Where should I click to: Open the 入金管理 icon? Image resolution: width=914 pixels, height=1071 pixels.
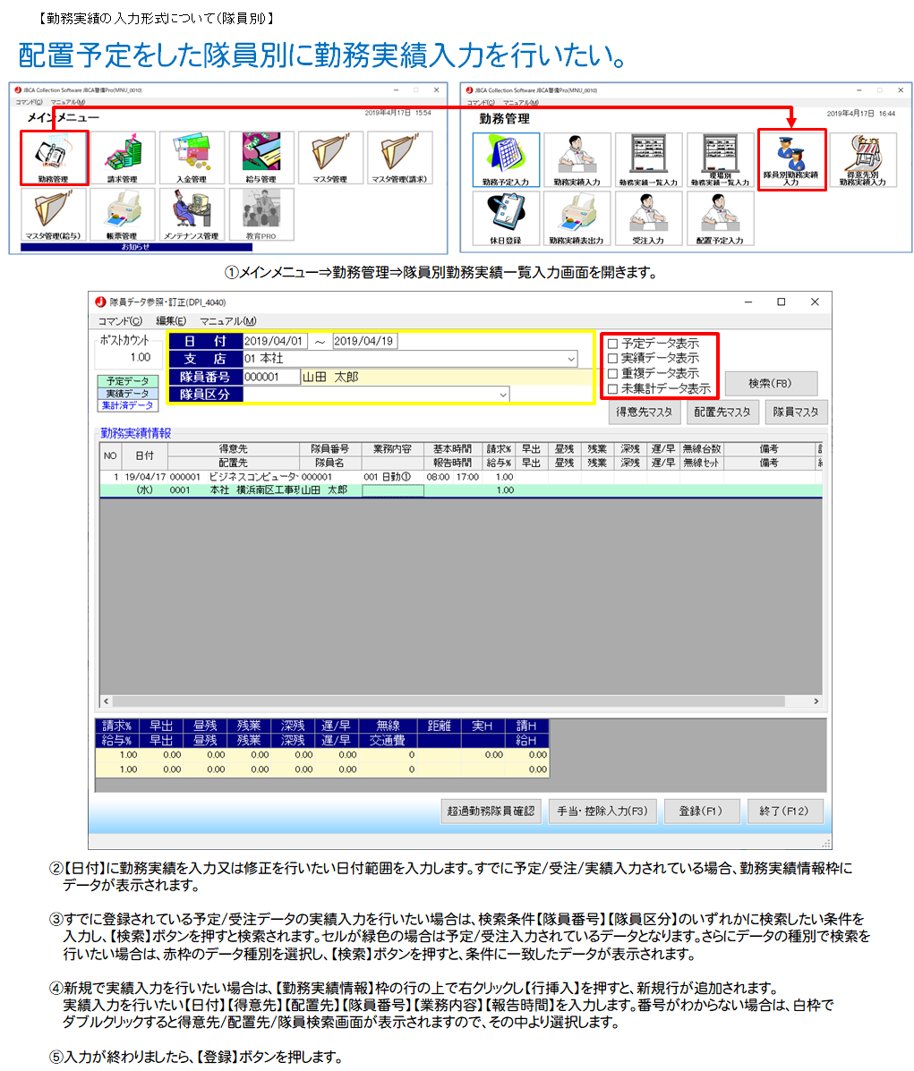click(x=192, y=157)
